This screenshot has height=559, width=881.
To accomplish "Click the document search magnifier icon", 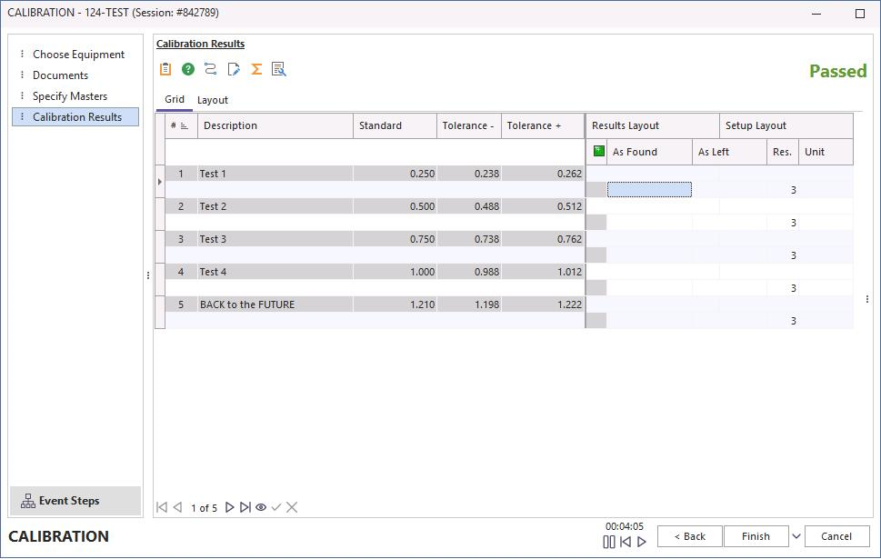I will click(x=279, y=69).
